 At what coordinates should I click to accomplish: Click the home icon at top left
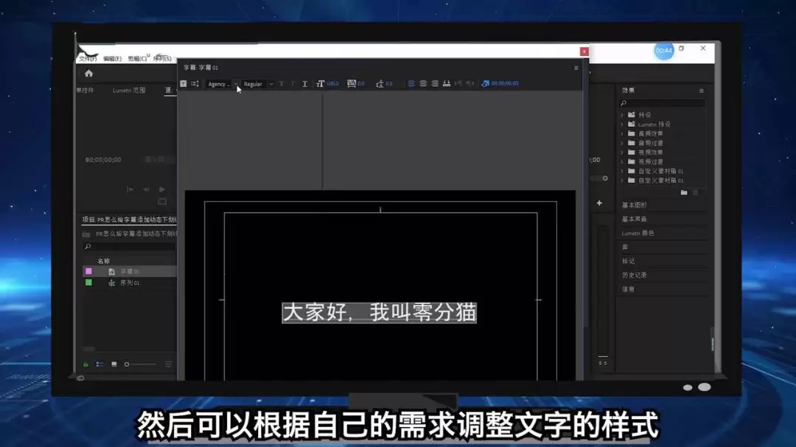[88, 73]
